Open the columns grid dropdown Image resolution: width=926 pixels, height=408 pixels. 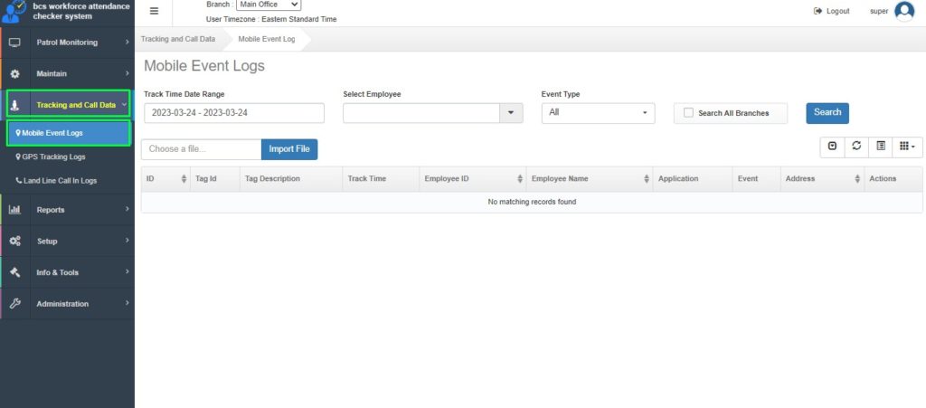[906, 146]
